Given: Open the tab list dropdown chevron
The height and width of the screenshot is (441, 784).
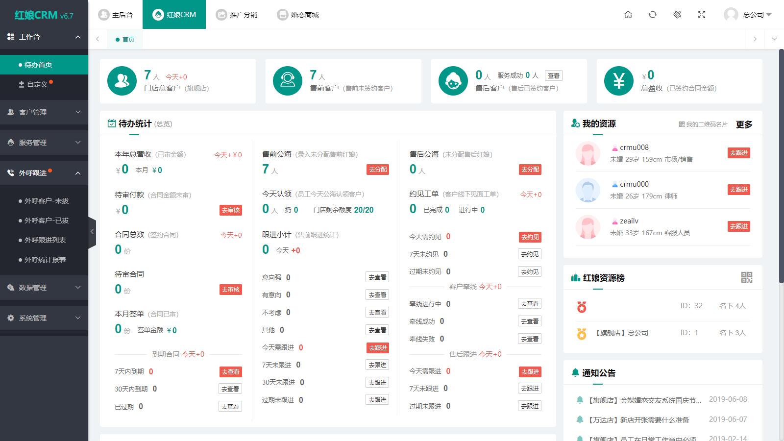Looking at the screenshot, I should 774,39.
